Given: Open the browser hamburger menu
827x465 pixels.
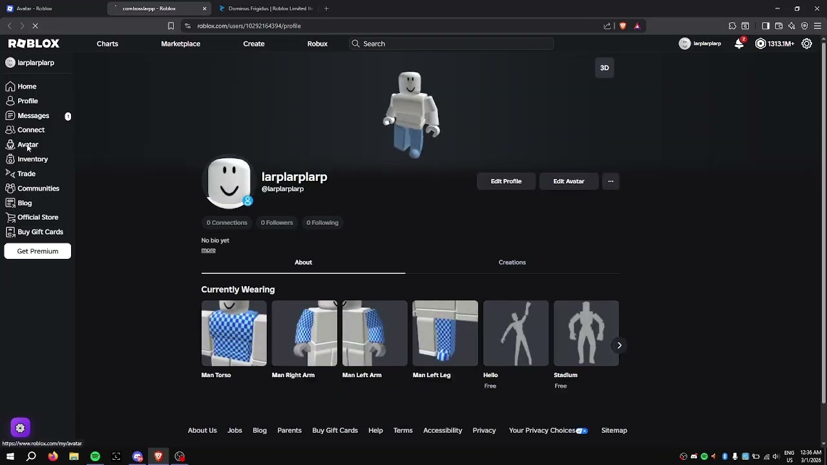Looking at the screenshot, I should tap(817, 26).
